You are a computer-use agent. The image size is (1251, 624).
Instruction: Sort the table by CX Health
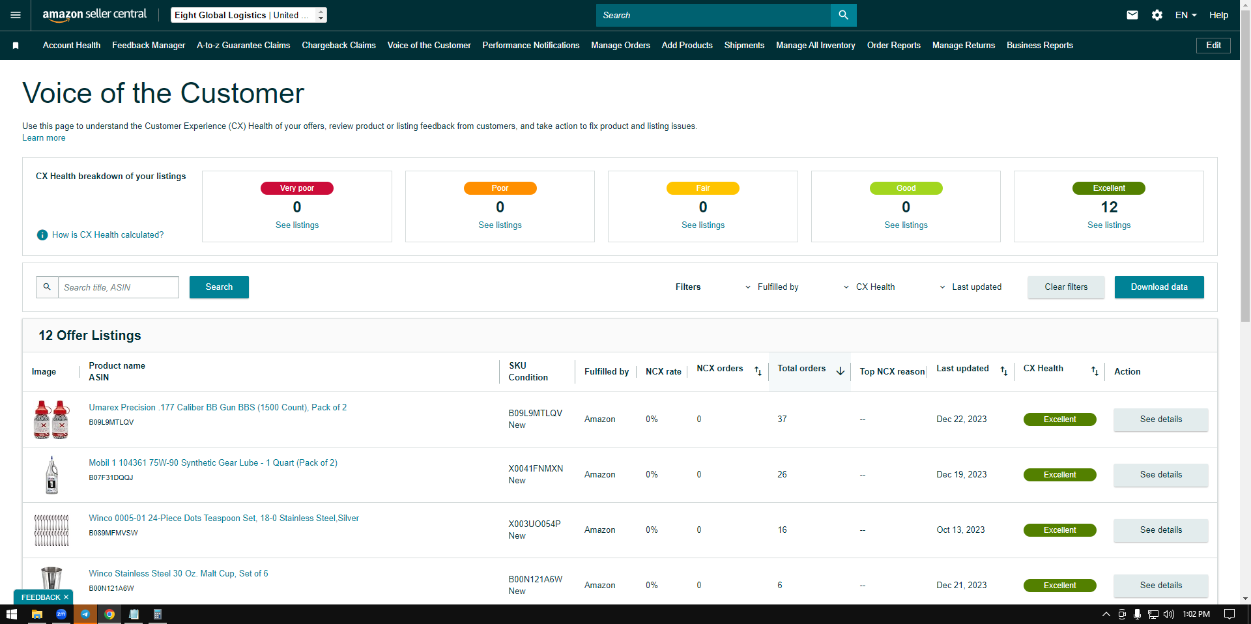point(1095,371)
